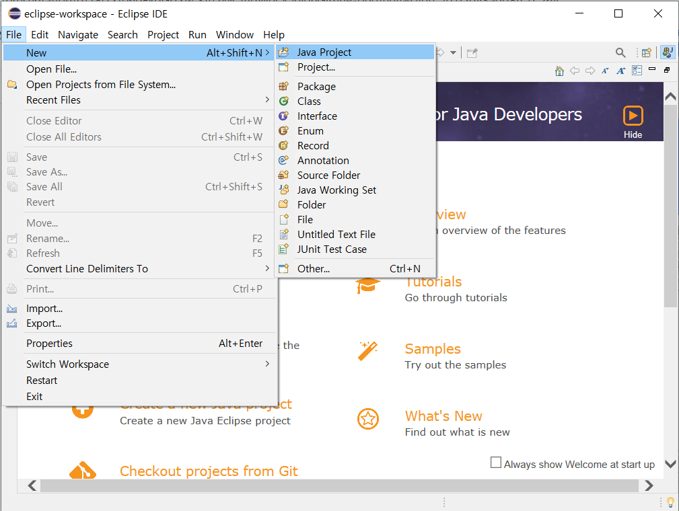Open the Search menu

122,34
